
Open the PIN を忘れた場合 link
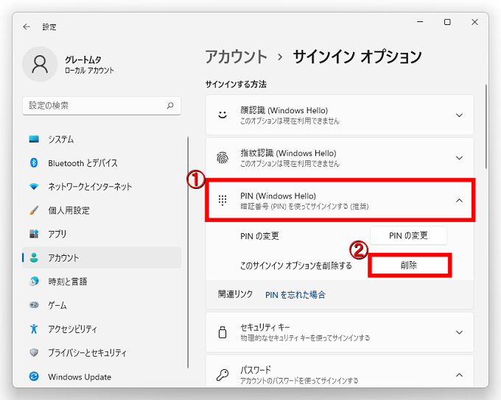point(295,295)
